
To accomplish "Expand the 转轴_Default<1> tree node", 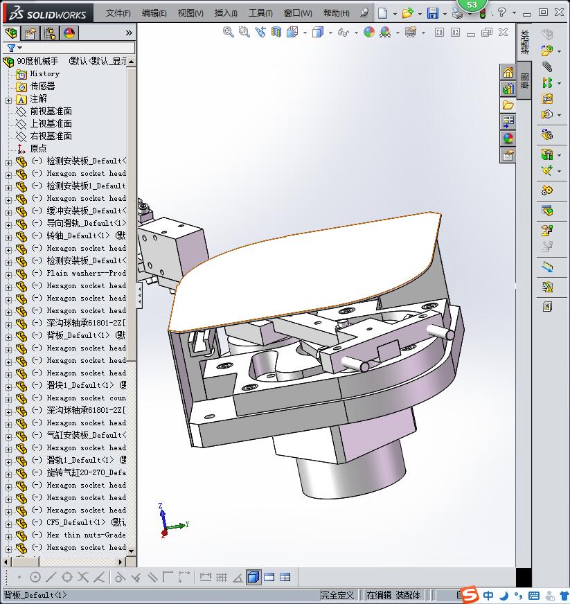I will 8,238.
